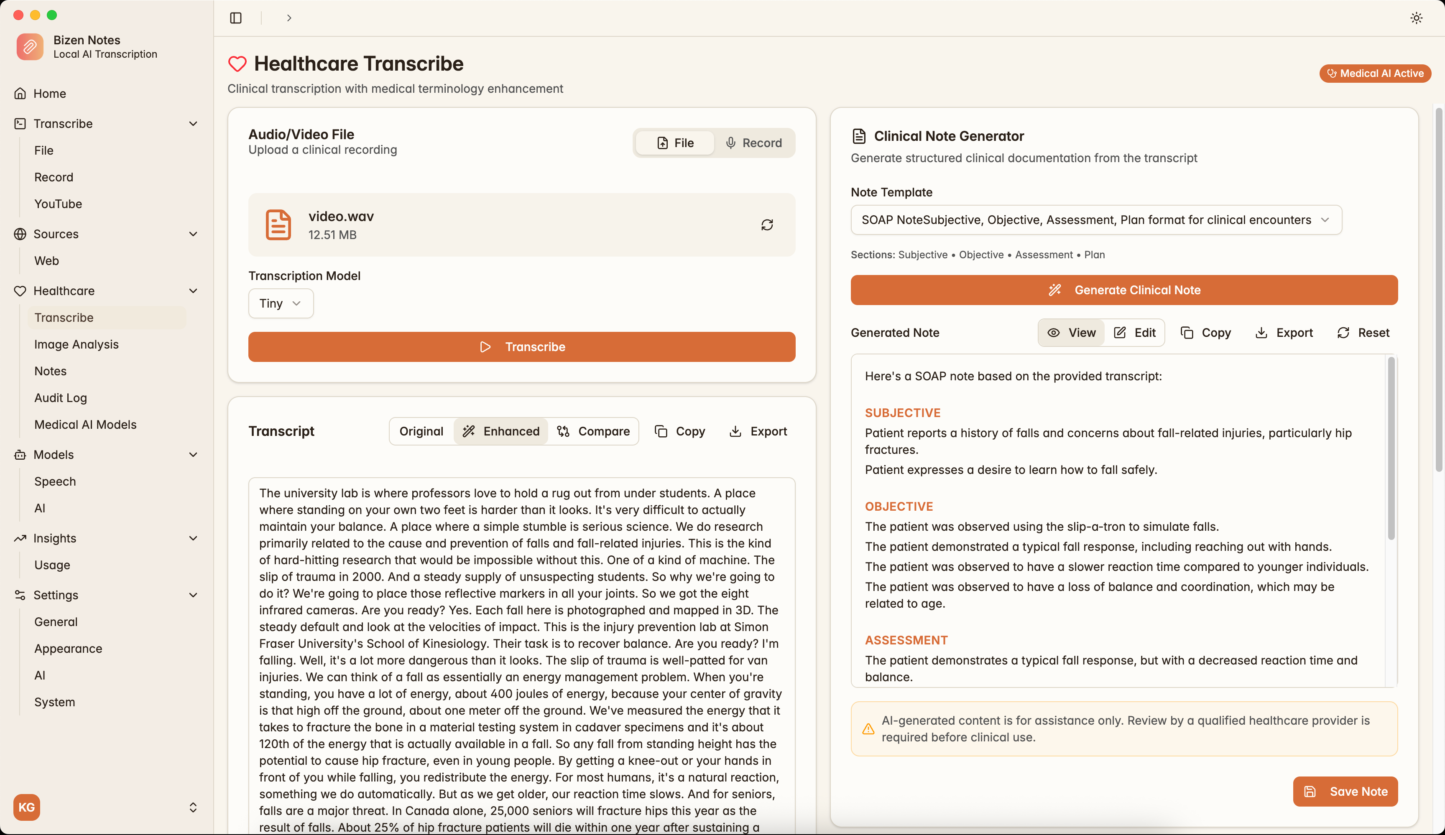The width and height of the screenshot is (1445, 835).
Task: Click the sidebar toggle icon at top left
Action: (235, 18)
